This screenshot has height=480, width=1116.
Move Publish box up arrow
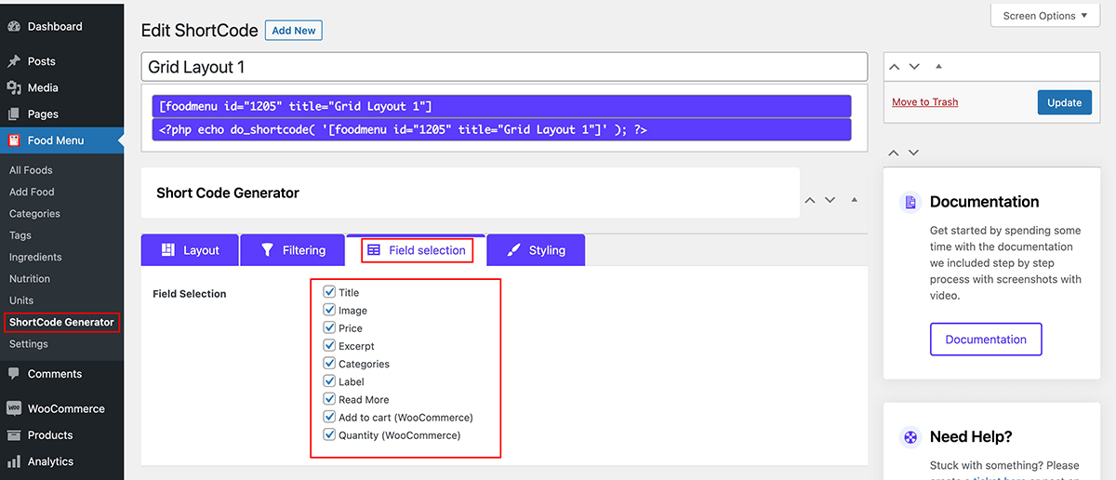(895, 67)
